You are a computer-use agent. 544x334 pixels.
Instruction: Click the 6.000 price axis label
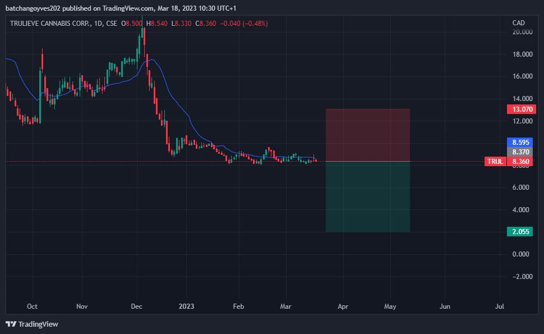click(x=521, y=187)
